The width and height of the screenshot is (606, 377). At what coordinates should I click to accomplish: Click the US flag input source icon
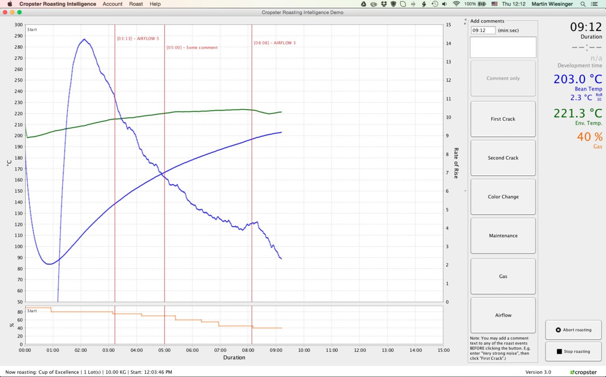tap(494, 4)
